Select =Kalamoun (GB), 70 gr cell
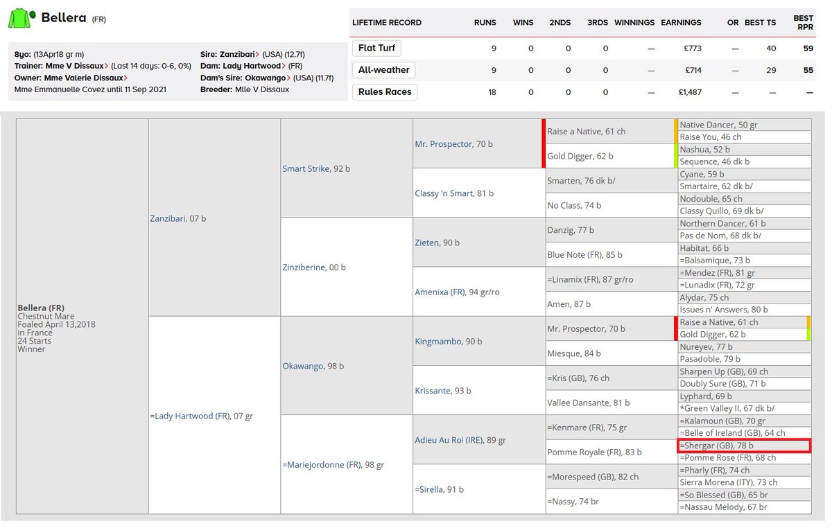Viewport: 832px width, 528px height. pyautogui.click(x=745, y=421)
